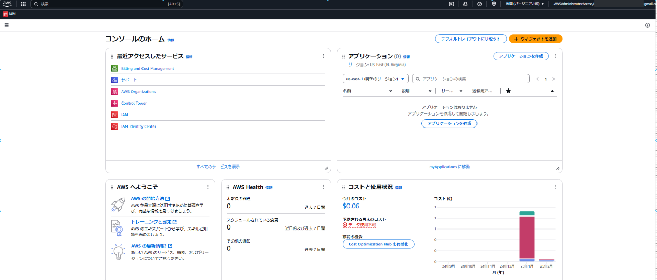This screenshot has height=280, width=657.
Task: Click 情報 link next to AWS Health
Action: [269, 187]
